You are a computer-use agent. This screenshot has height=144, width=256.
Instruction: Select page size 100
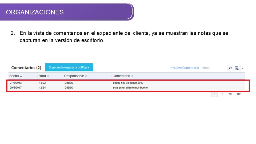pyautogui.click(x=239, y=94)
